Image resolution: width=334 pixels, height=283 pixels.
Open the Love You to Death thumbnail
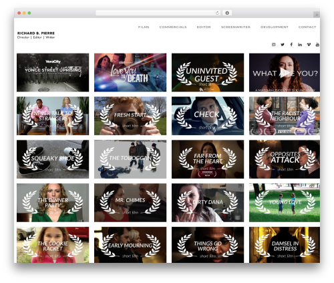[x=130, y=72]
